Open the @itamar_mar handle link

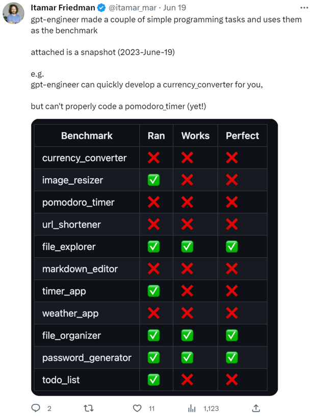(x=132, y=8)
